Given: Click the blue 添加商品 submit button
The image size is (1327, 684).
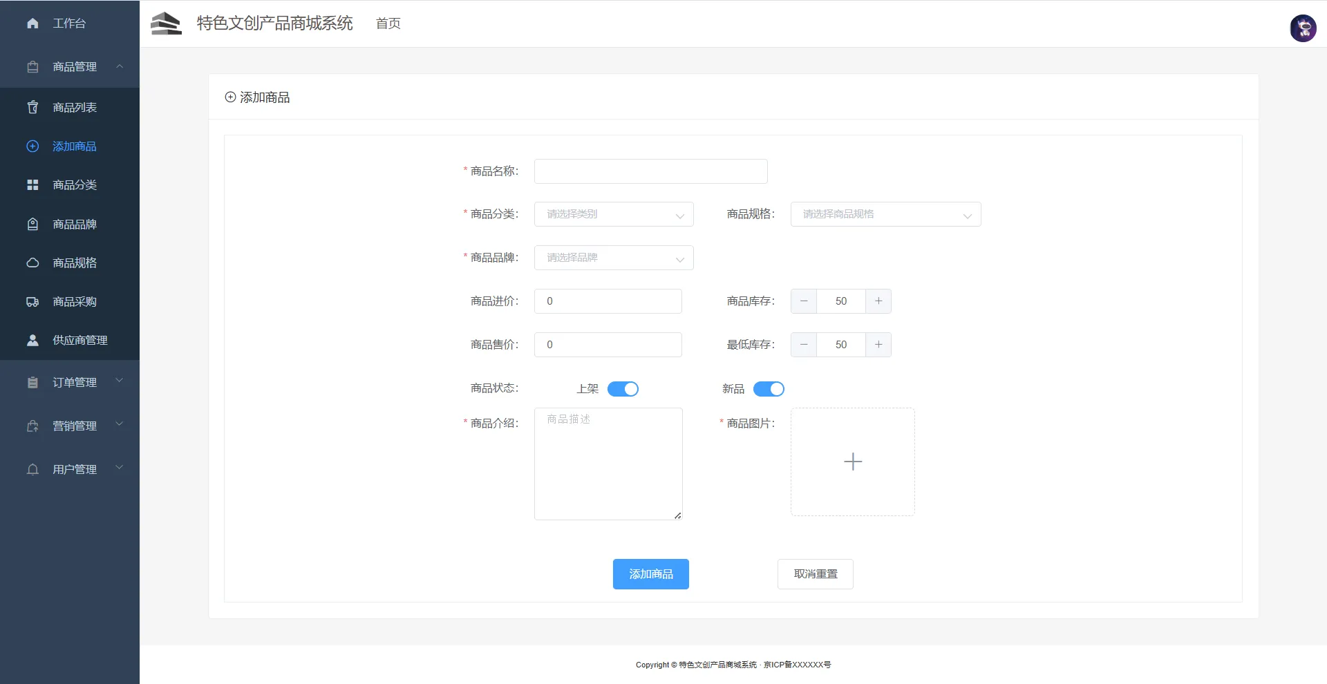Looking at the screenshot, I should (650, 574).
